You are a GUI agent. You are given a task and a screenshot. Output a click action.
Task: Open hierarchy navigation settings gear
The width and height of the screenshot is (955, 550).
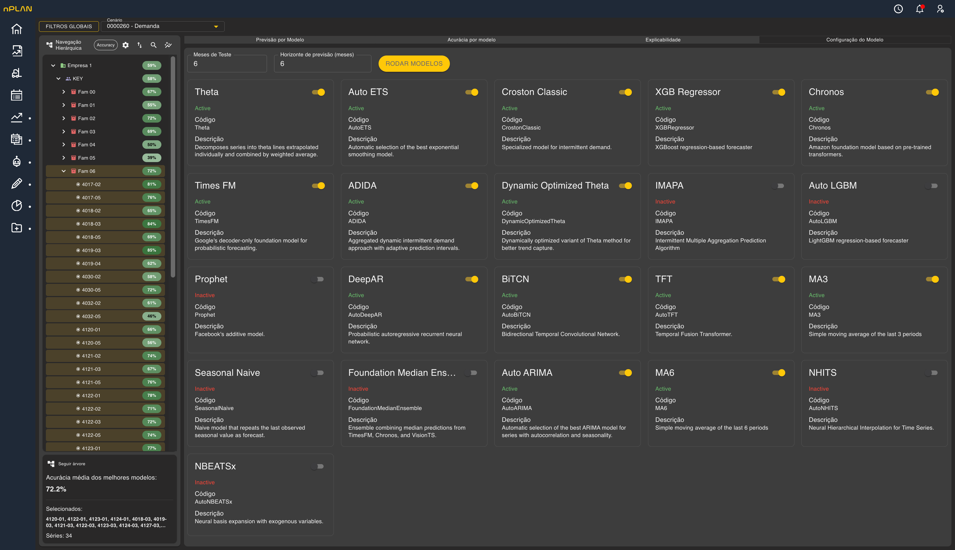125,45
